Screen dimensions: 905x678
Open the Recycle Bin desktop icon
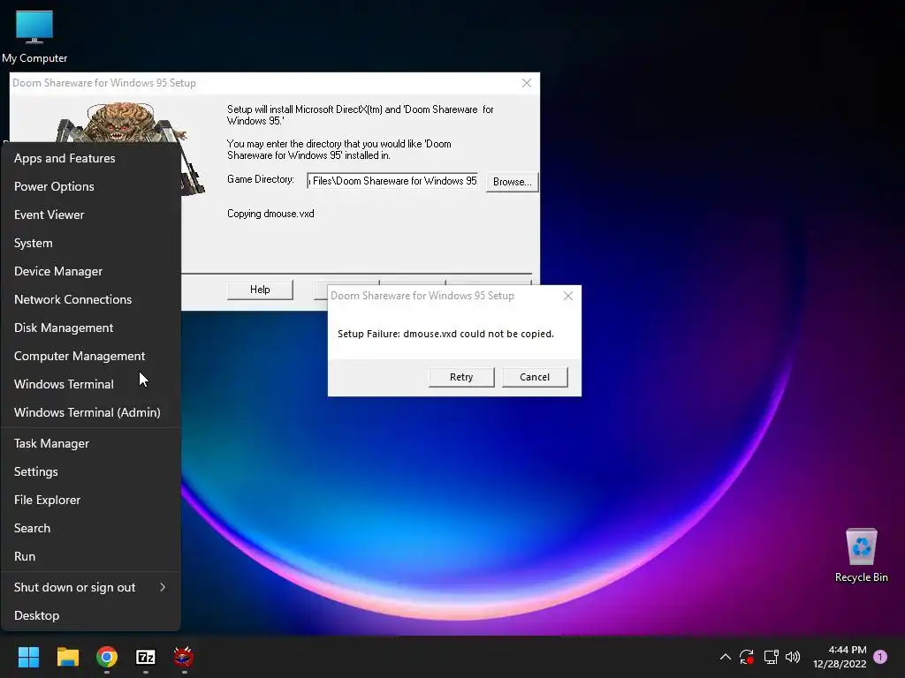coord(861,555)
